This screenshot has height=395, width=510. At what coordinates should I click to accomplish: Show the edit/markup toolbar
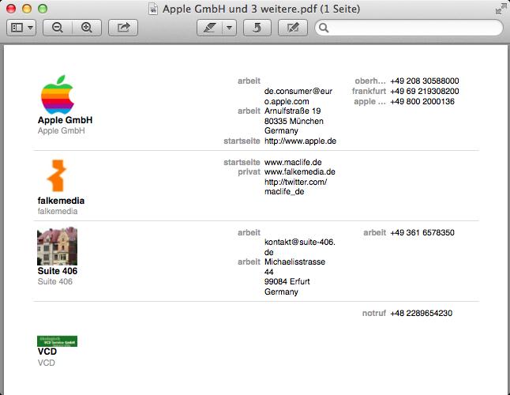pyautogui.click(x=293, y=28)
